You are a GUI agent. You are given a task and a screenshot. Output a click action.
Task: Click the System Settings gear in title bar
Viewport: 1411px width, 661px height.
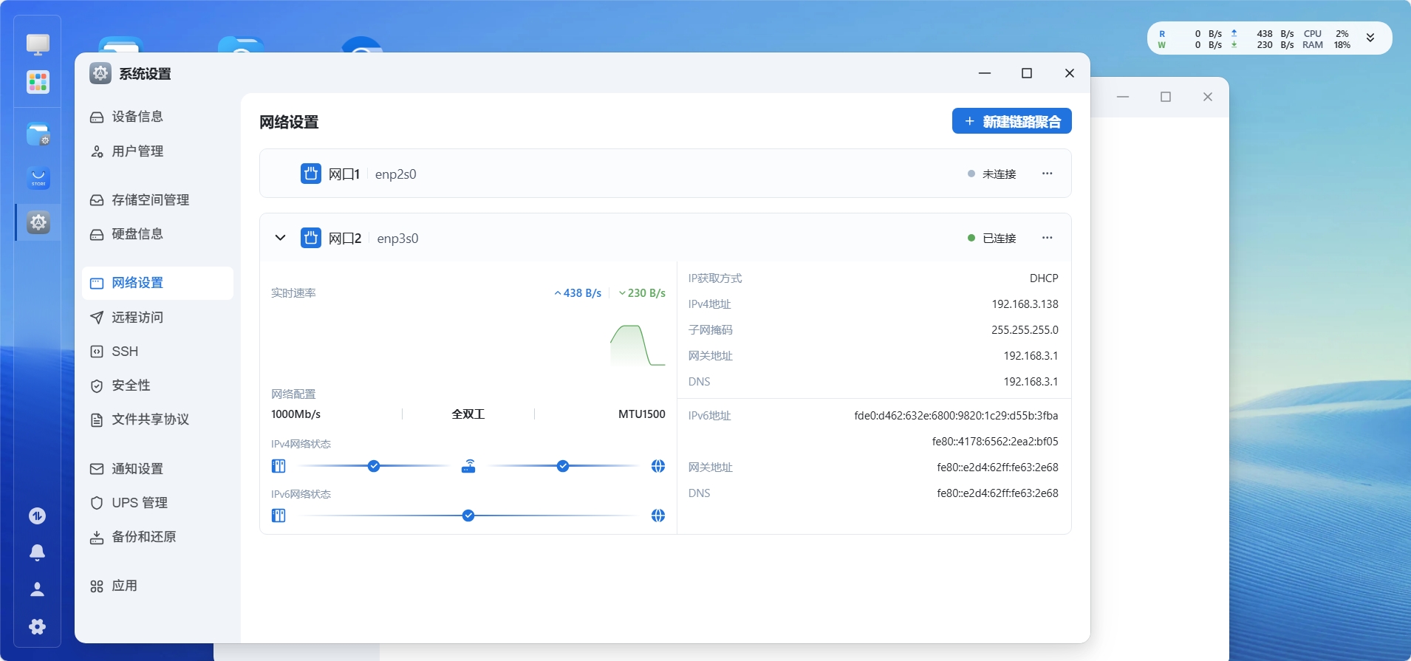click(x=100, y=73)
